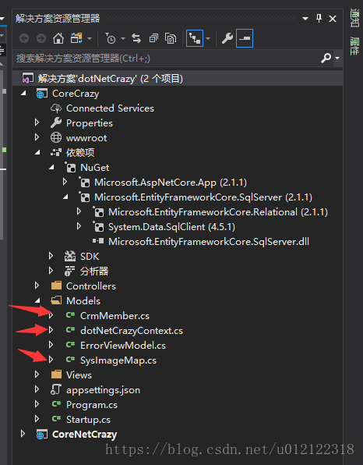The width and height of the screenshot is (363, 465).
Task: Expand the 分析器 analyzers node
Action: coord(51,271)
